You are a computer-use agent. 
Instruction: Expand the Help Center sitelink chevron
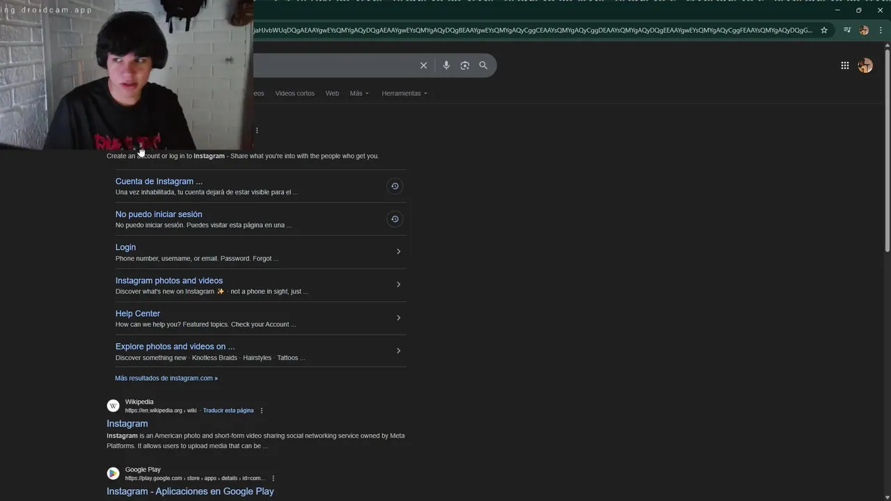(x=398, y=317)
